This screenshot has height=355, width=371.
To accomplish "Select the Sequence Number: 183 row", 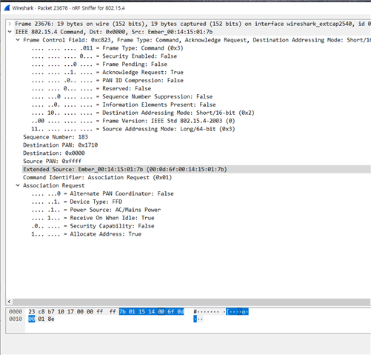I will [56, 137].
